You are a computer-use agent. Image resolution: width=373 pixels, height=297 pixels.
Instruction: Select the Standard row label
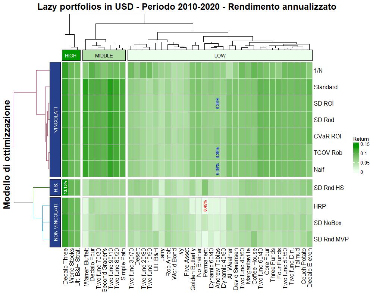coord(325,87)
